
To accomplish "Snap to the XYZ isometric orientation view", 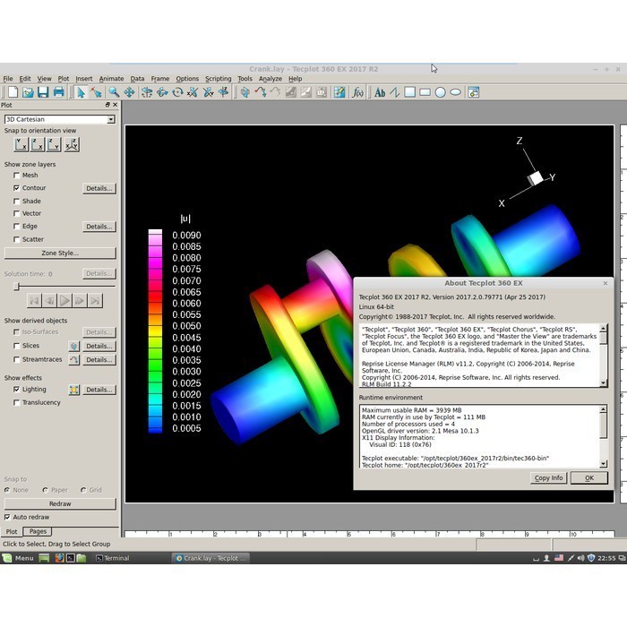I will click(x=72, y=144).
